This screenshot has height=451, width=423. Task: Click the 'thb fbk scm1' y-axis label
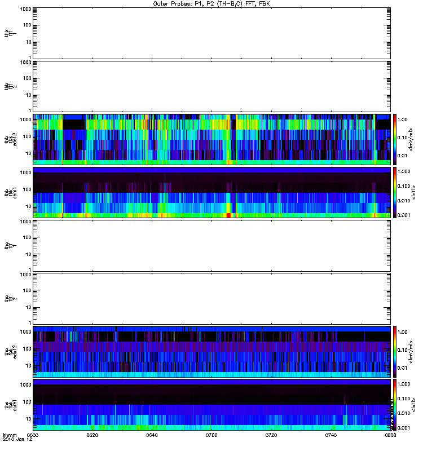[11, 192]
